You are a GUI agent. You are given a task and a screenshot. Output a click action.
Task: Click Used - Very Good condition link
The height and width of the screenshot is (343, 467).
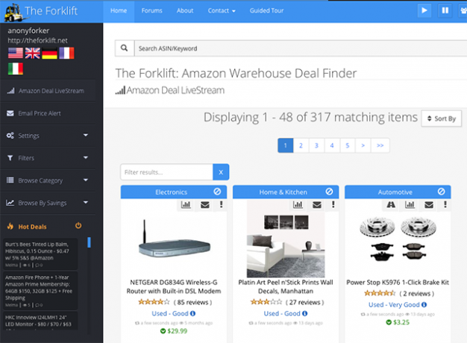click(x=398, y=304)
